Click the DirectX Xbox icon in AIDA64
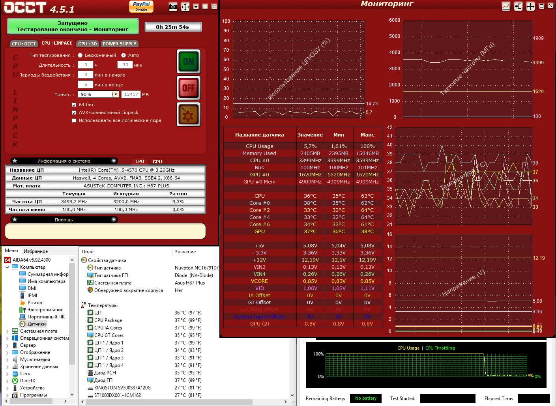556x406 pixels. coord(15,381)
